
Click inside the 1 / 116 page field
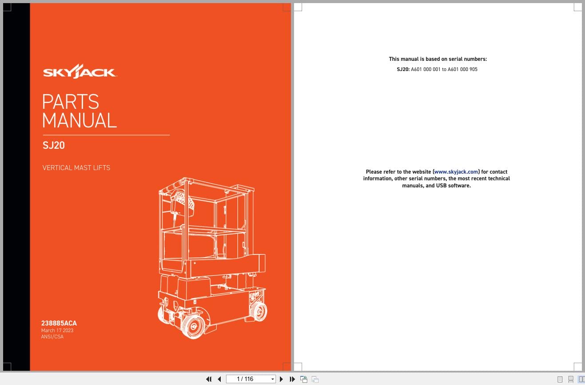[x=247, y=379]
